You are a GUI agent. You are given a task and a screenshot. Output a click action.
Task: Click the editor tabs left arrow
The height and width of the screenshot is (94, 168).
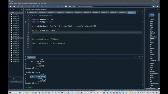pos(137,12)
